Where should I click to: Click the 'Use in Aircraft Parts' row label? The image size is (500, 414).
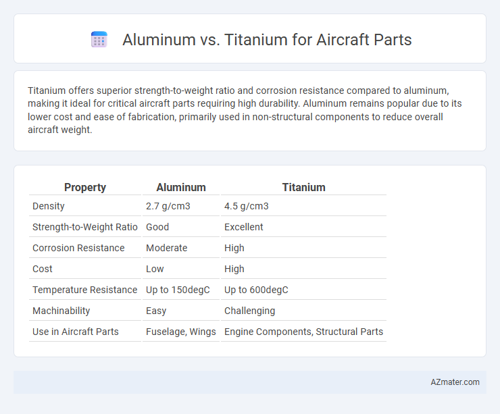(76, 332)
